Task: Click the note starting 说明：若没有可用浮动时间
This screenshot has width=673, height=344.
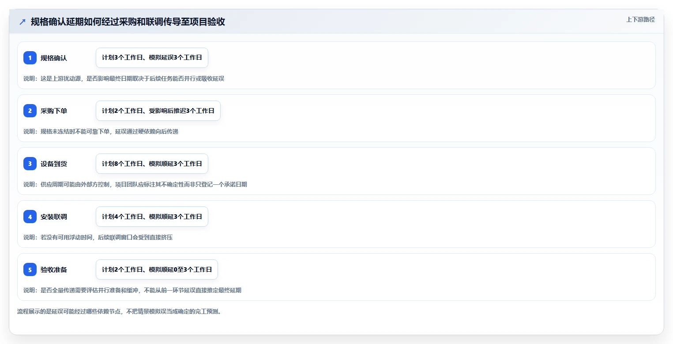Action: pos(98,237)
